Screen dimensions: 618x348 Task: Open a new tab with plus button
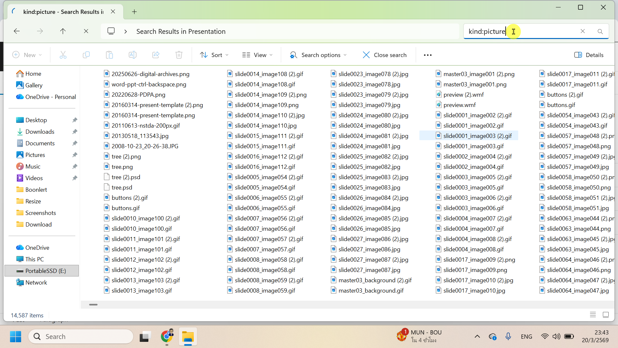134,12
